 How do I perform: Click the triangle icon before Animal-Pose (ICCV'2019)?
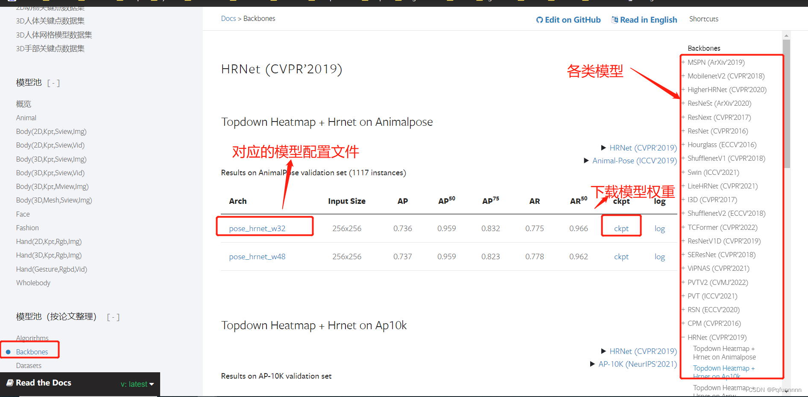click(x=586, y=161)
